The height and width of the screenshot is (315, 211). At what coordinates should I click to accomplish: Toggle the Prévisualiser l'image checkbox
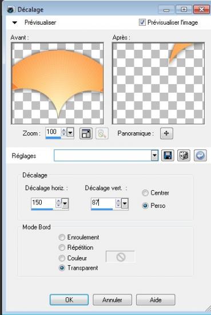coord(142,22)
